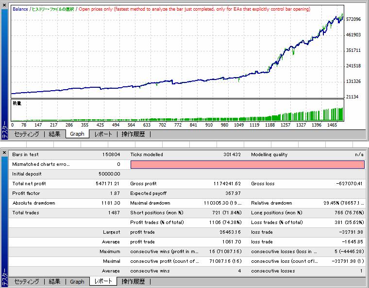Switch to レポート tab in upper panel

(103, 134)
